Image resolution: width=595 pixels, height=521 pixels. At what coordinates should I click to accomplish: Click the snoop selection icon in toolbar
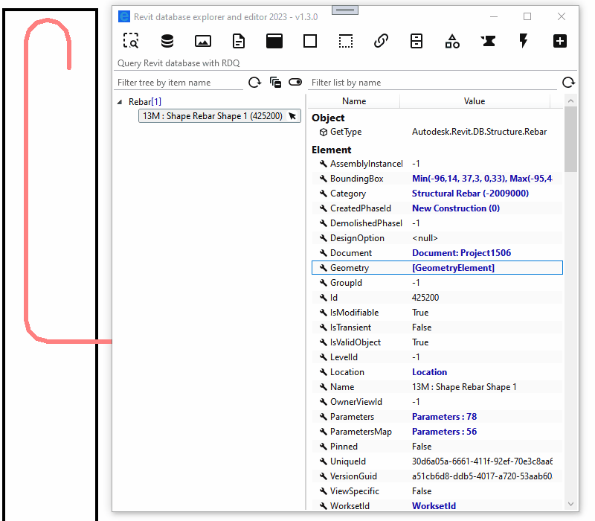pyautogui.click(x=131, y=41)
